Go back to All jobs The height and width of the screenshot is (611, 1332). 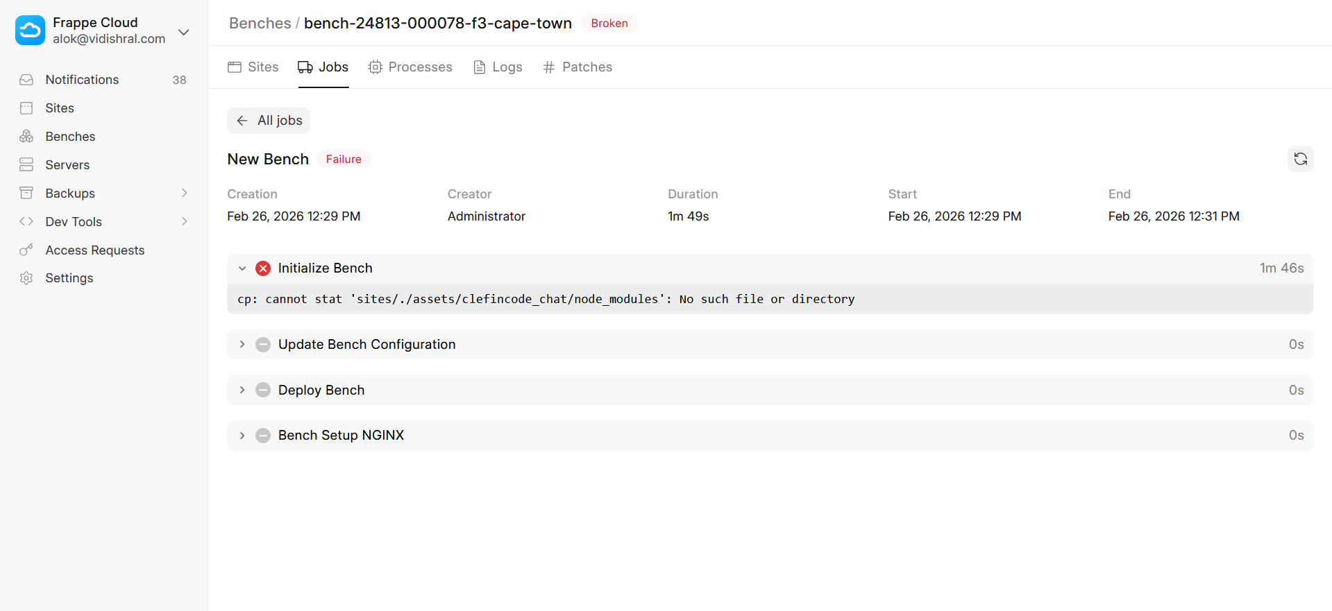269,121
